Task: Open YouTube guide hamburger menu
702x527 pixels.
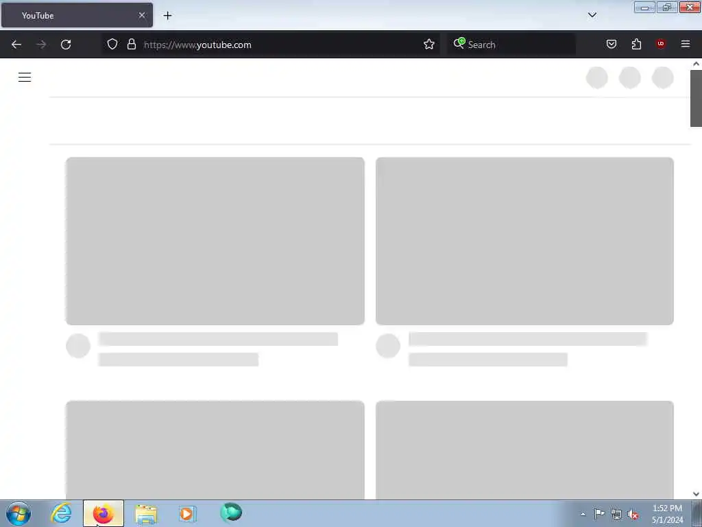Action: [x=25, y=77]
